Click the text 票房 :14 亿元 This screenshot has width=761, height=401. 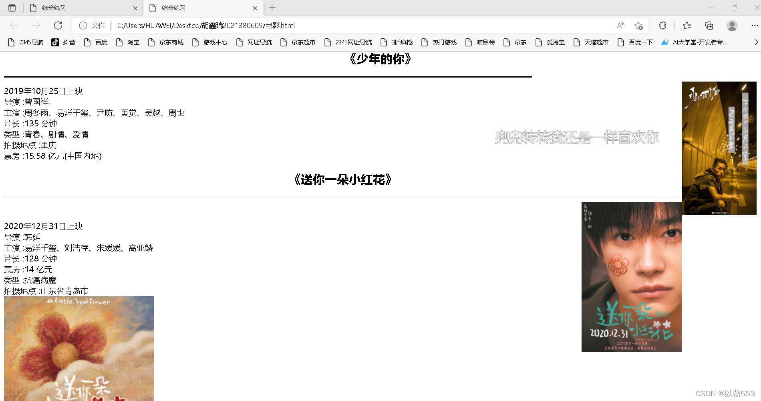(28, 269)
